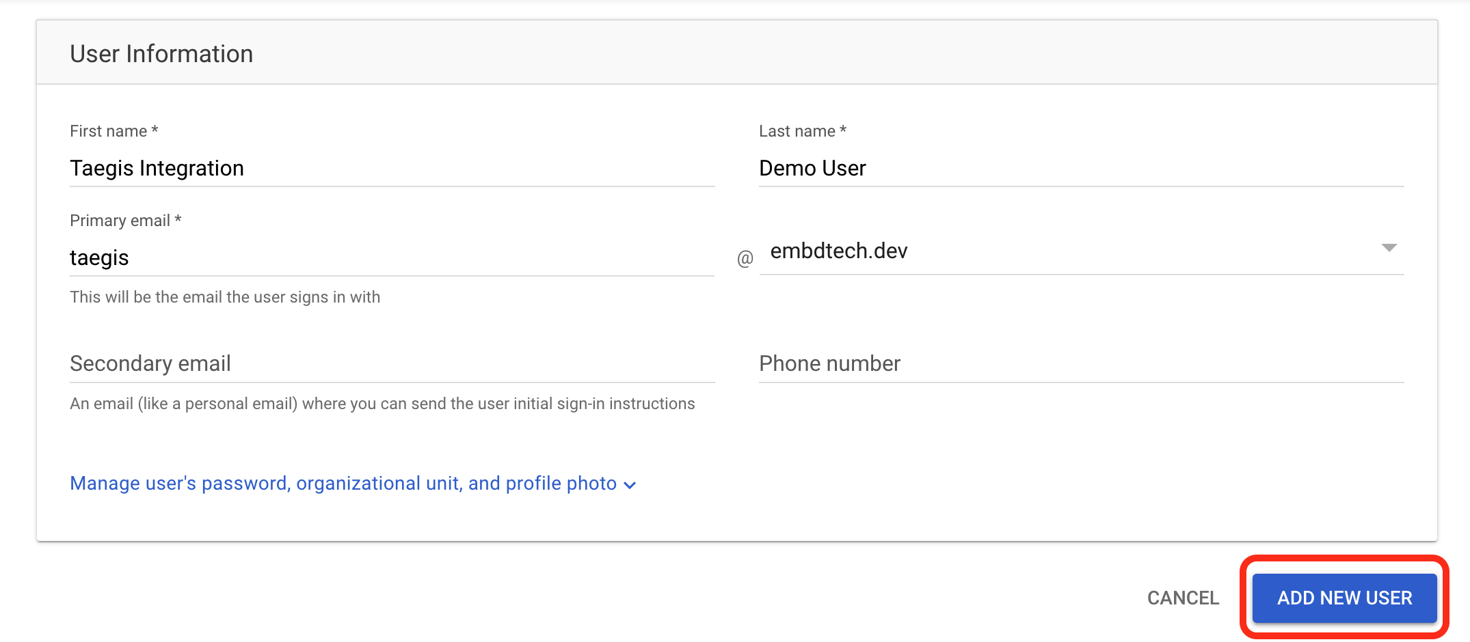Click the First name field with Taegis Integration
Screen dimensions: 1470x642
tap(392, 168)
